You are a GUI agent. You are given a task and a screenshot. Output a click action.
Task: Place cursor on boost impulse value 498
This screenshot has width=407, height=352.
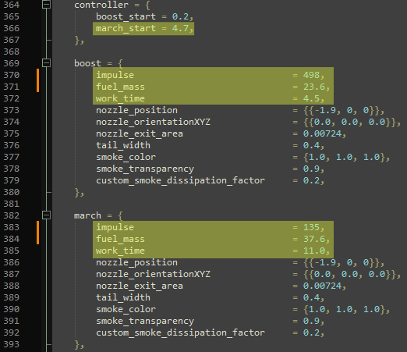click(x=311, y=75)
